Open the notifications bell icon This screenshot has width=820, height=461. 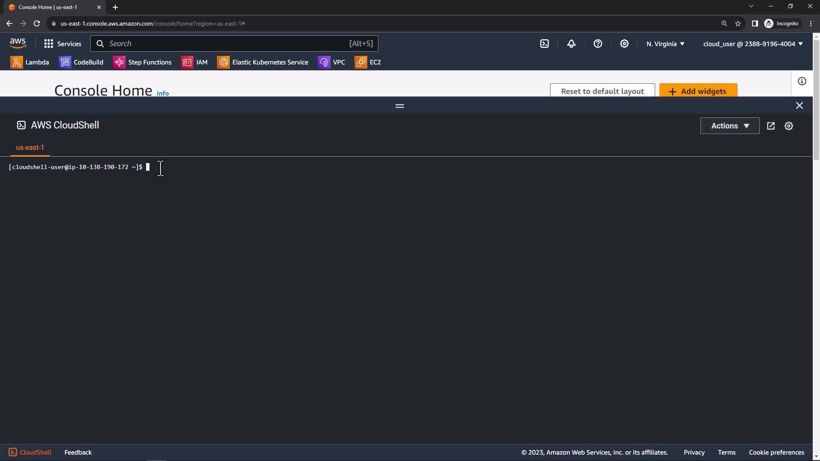[x=571, y=44]
